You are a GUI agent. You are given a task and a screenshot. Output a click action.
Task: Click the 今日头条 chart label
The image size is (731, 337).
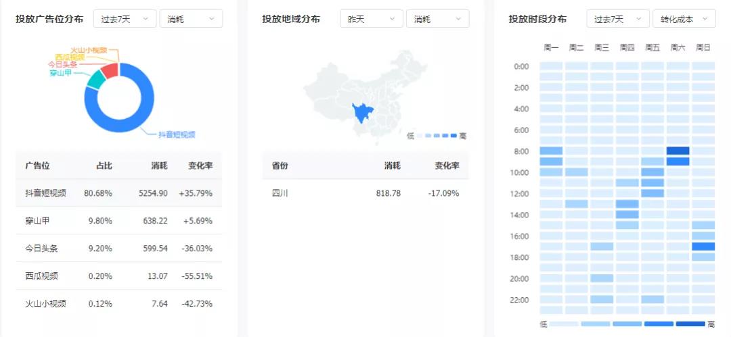click(x=62, y=65)
